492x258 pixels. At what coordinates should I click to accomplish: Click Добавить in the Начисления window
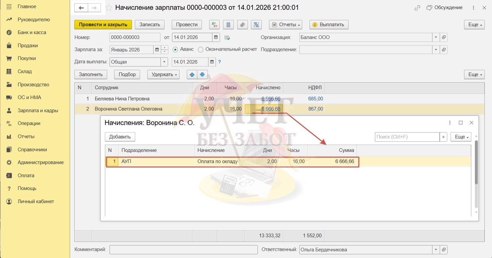[x=120, y=137]
